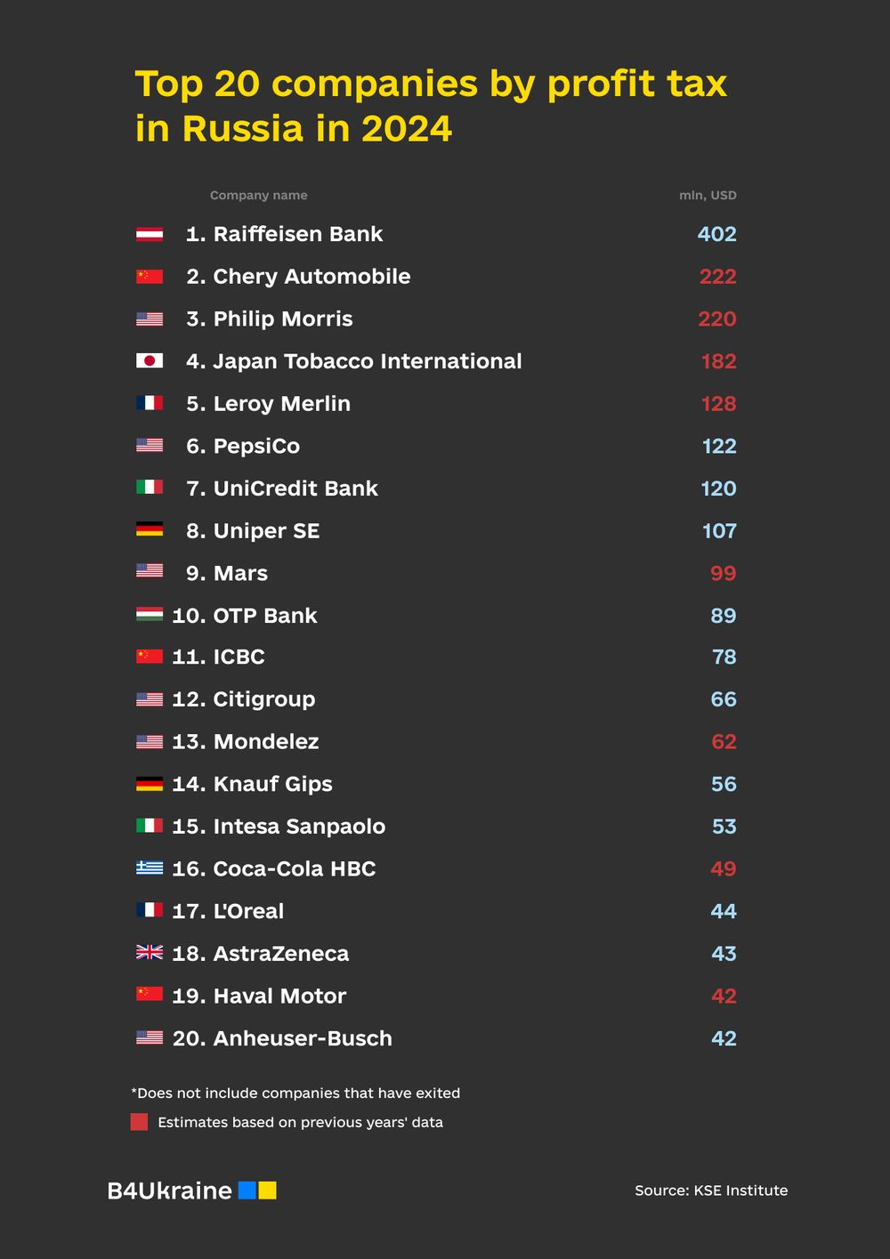This screenshot has height=1259, width=890.
Task: Click the 'Top 20 companies' chart title
Action: (431, 106)
